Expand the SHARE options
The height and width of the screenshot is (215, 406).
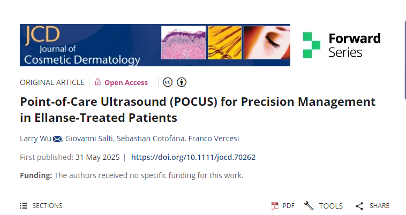(x=372, y=206)
